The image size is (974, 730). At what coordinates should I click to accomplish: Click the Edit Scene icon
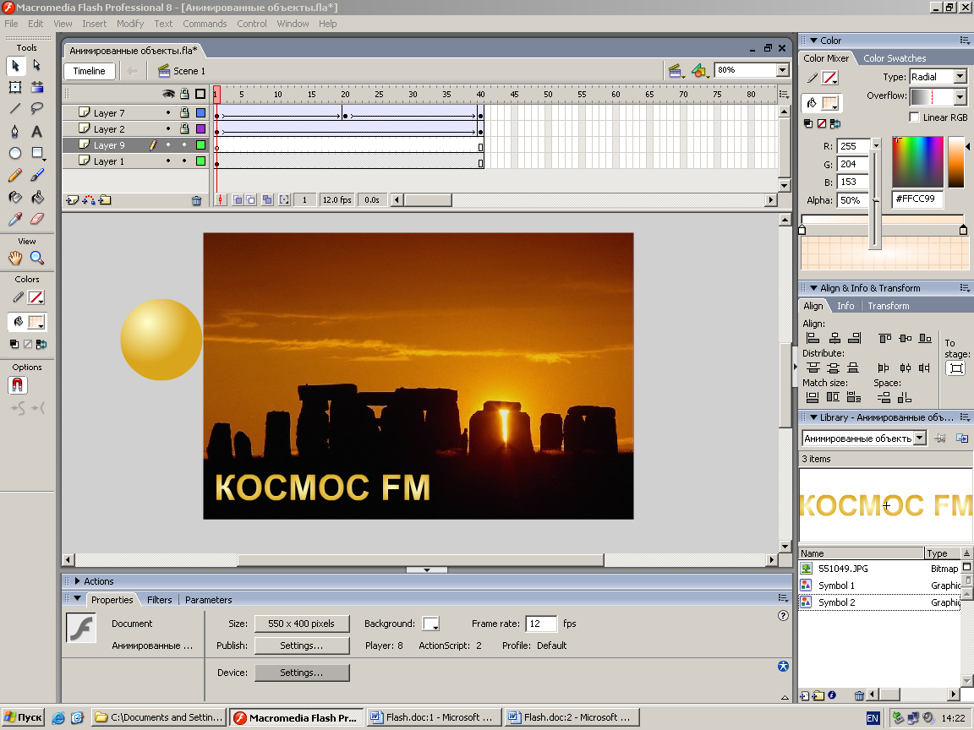pyautogui.click(x=676, y=71)
